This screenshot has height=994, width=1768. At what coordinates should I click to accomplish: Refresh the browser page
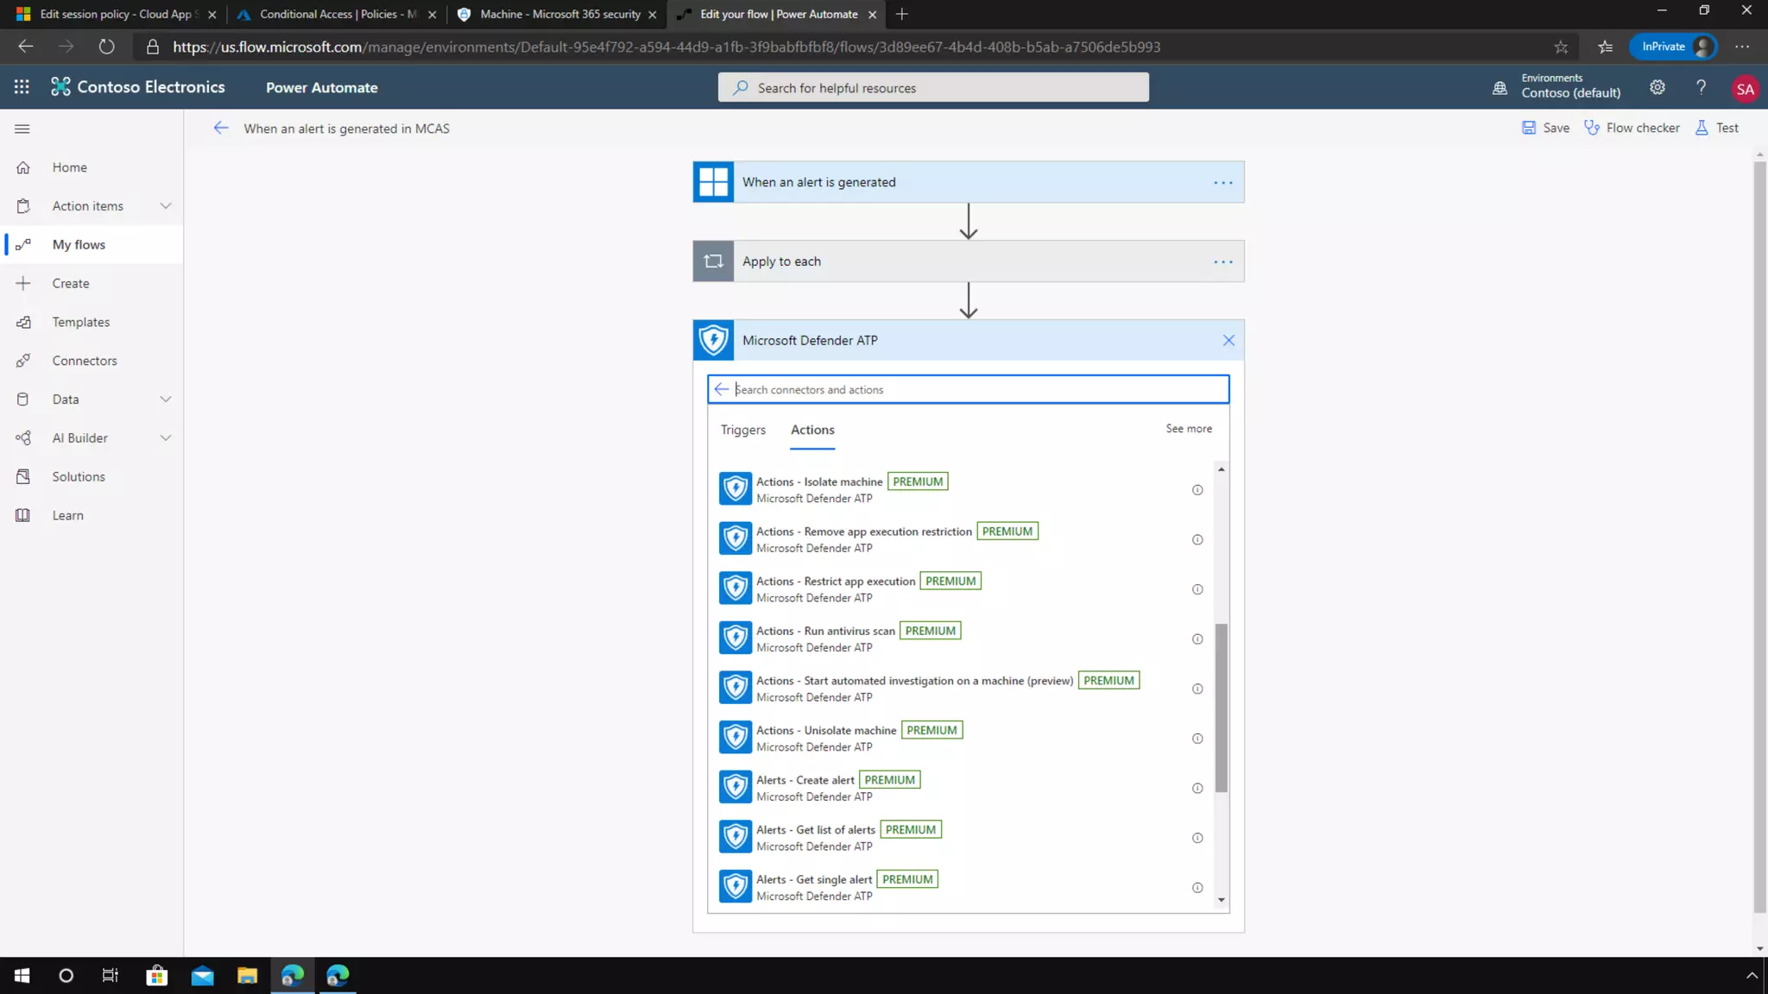[x=106, y=47]
